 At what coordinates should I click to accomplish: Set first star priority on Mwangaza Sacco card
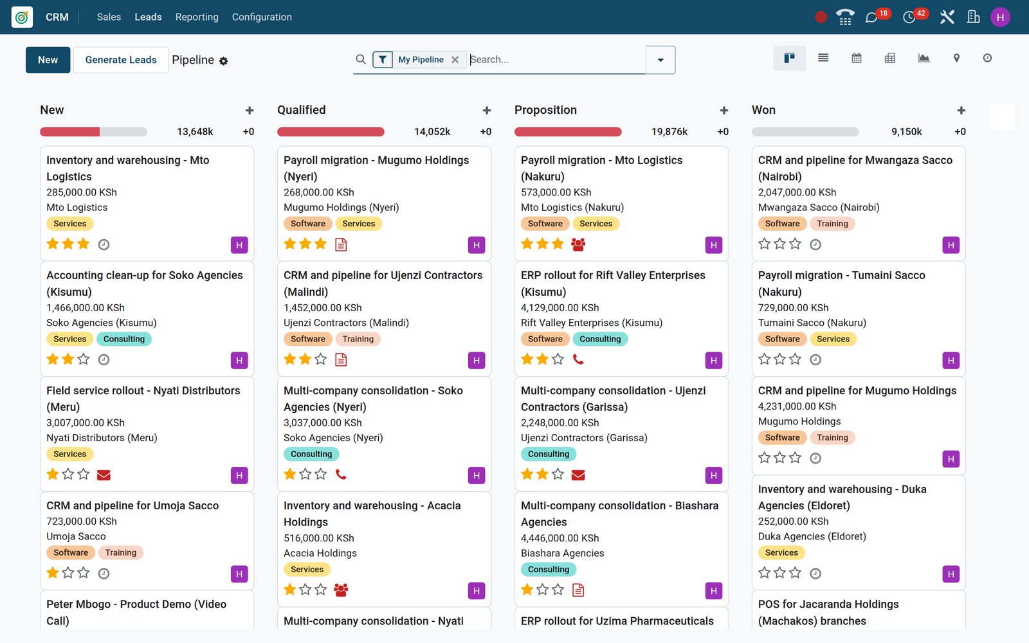pyautogui.click(x=764, y=244)
